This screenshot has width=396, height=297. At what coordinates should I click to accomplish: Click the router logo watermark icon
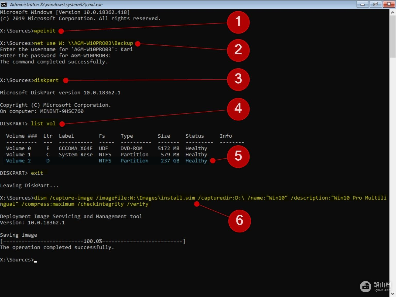365,286
